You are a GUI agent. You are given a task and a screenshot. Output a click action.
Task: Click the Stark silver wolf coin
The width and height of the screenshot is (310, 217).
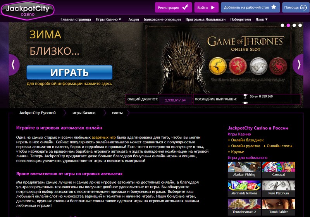click(258, 66)
